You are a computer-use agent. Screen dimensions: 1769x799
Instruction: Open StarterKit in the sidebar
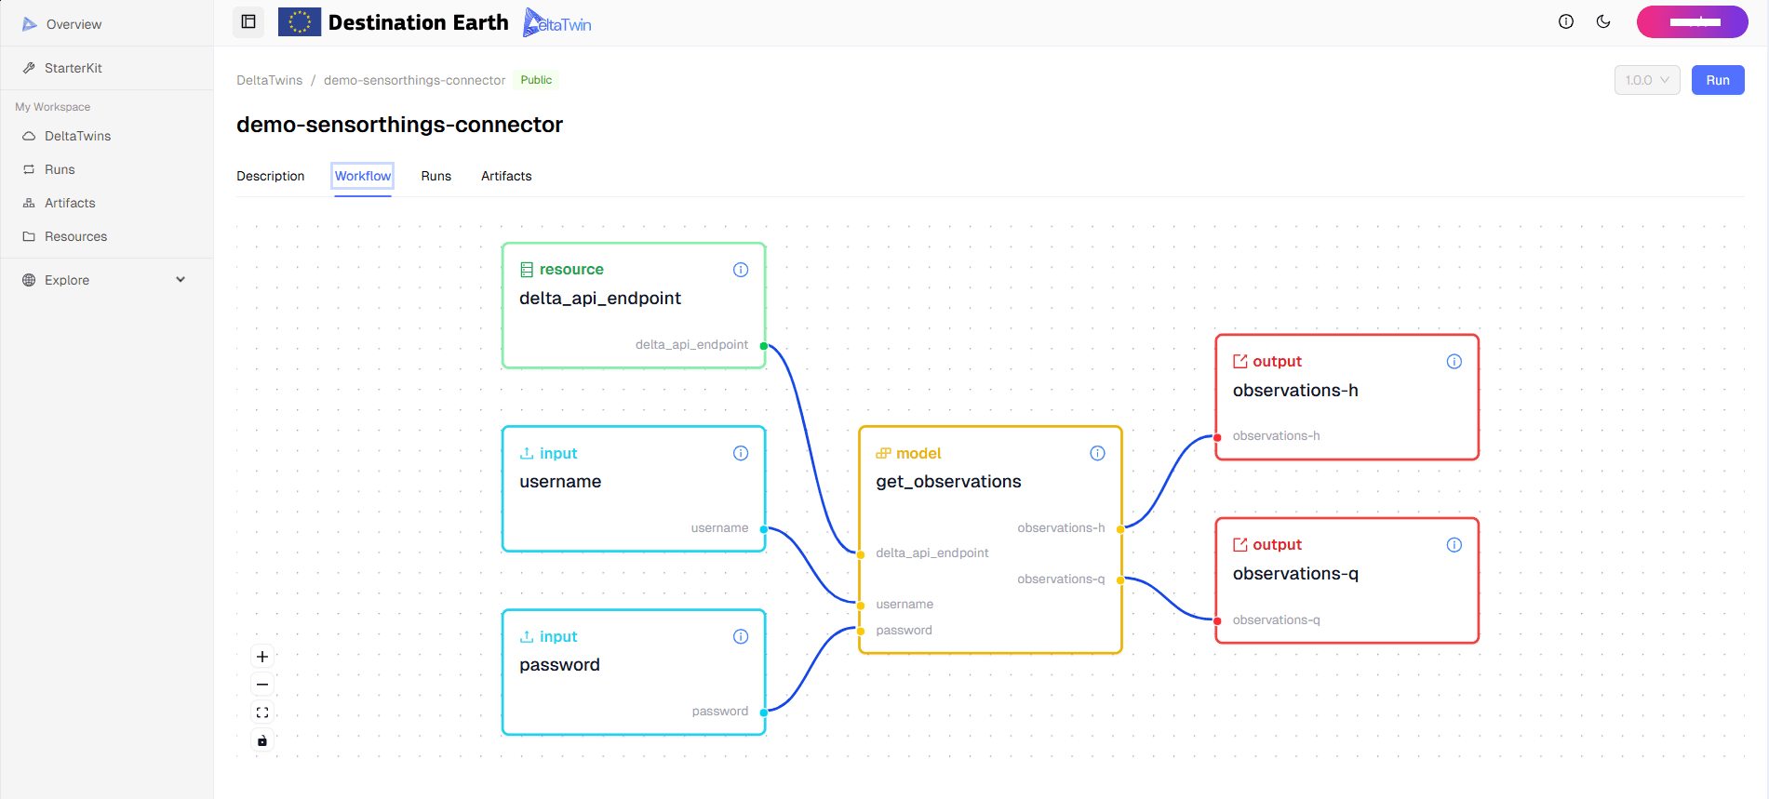pos(73,68)
